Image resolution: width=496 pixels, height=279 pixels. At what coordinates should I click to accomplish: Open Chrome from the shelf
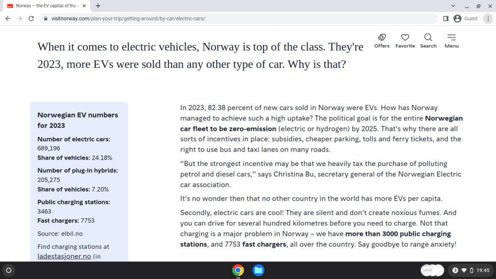point(238,270)
